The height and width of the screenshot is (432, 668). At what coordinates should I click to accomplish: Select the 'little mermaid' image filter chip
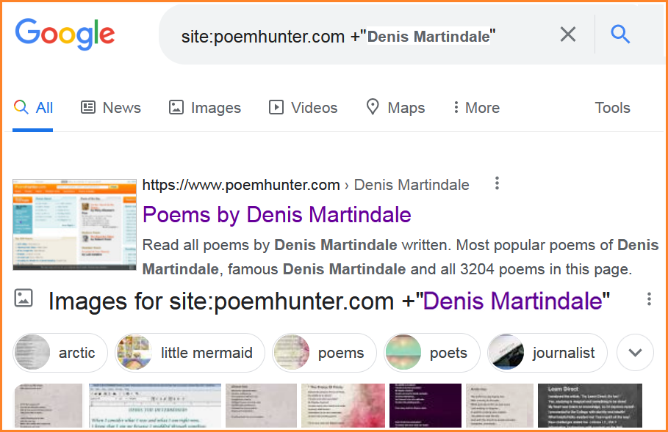tap(190, 353)
